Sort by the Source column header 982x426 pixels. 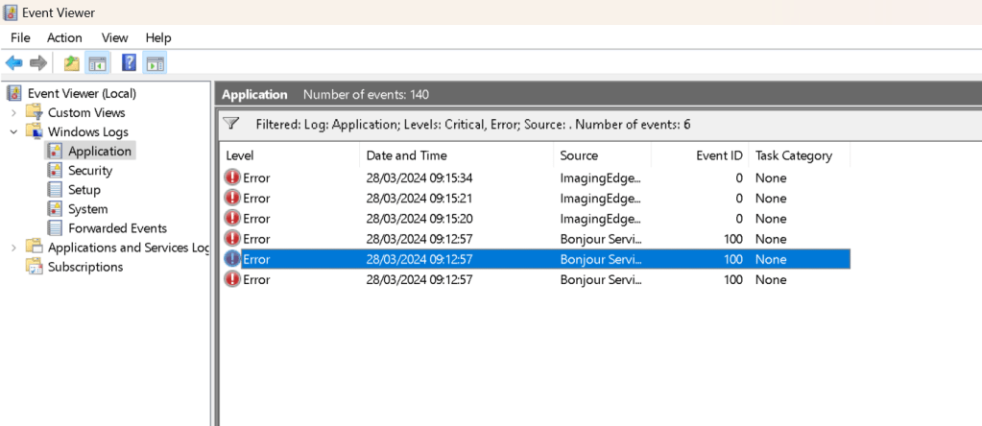click(x=603, y=155)
